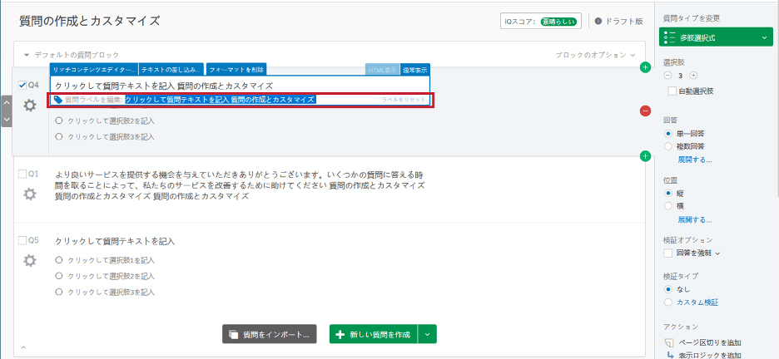Click the 表示ロジックを追加 action
Viewport: 779px width, 359px height.
tap(710, 355)
